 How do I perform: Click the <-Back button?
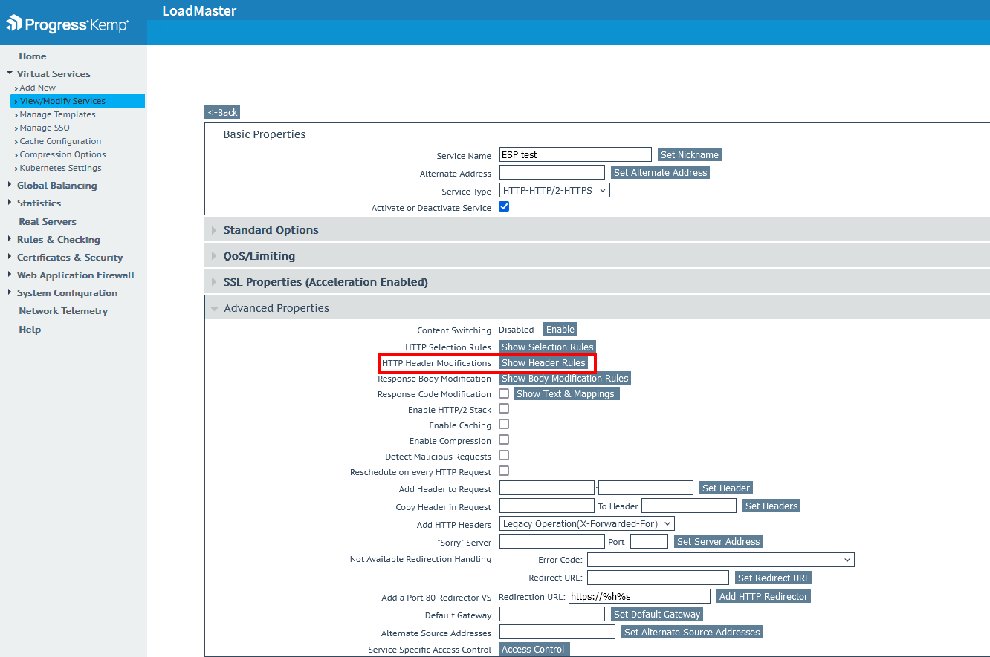[x=222, y=113]
